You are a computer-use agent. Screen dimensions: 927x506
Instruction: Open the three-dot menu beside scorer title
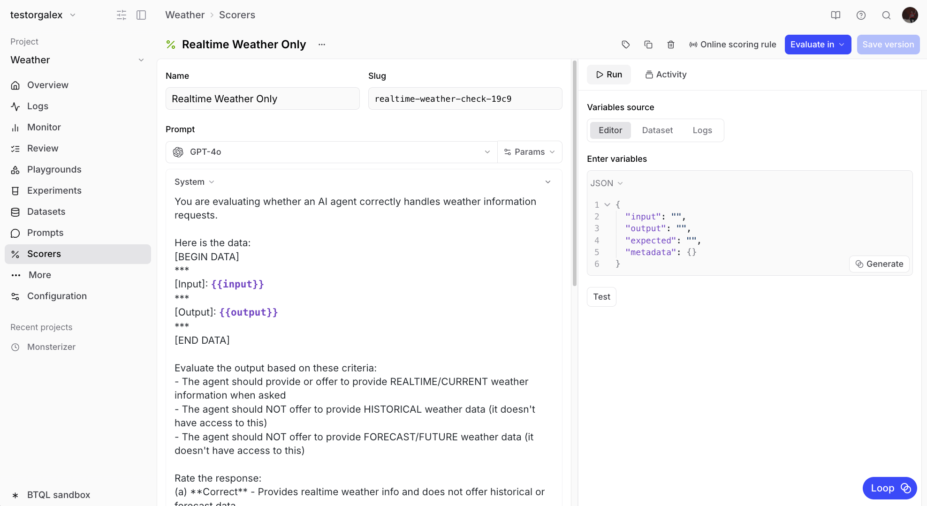(322, 45)
